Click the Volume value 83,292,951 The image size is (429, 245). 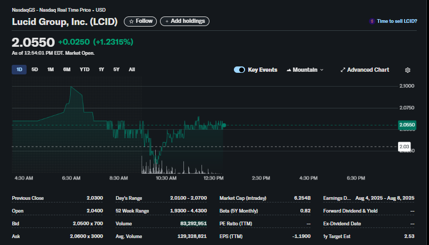(x=193, y=224)
